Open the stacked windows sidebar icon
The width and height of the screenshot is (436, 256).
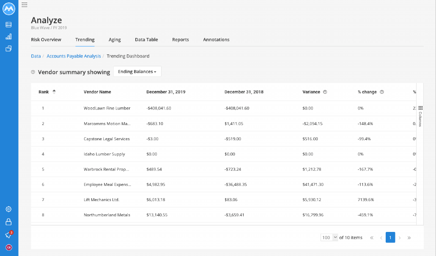(x=8, y=49)
